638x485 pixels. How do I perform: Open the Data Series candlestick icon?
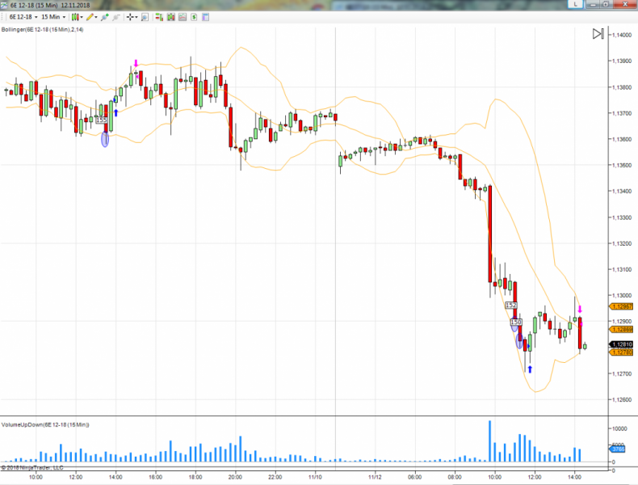click(x=171, y=17)
